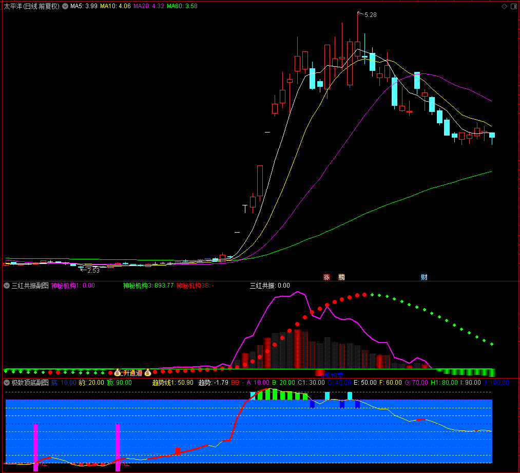Viewport: 520px width, 473px height.
Task: Click the 极致顶底副图 panel title
Action: 30,383
